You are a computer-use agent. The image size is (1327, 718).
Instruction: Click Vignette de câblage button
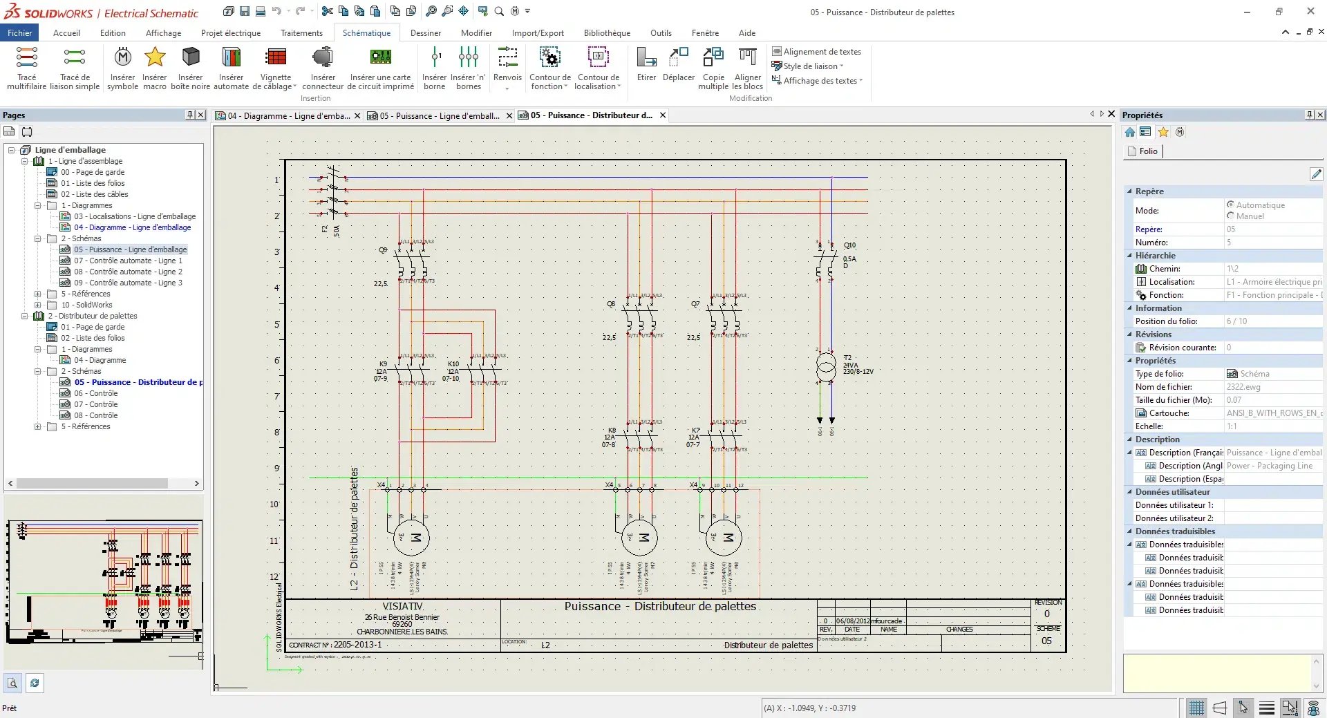[x=275, y=68]
